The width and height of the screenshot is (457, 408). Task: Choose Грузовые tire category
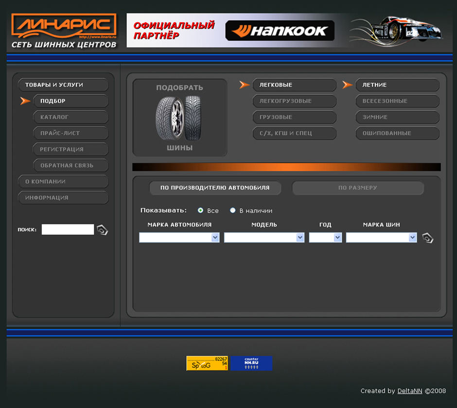[x=294, y=117]
